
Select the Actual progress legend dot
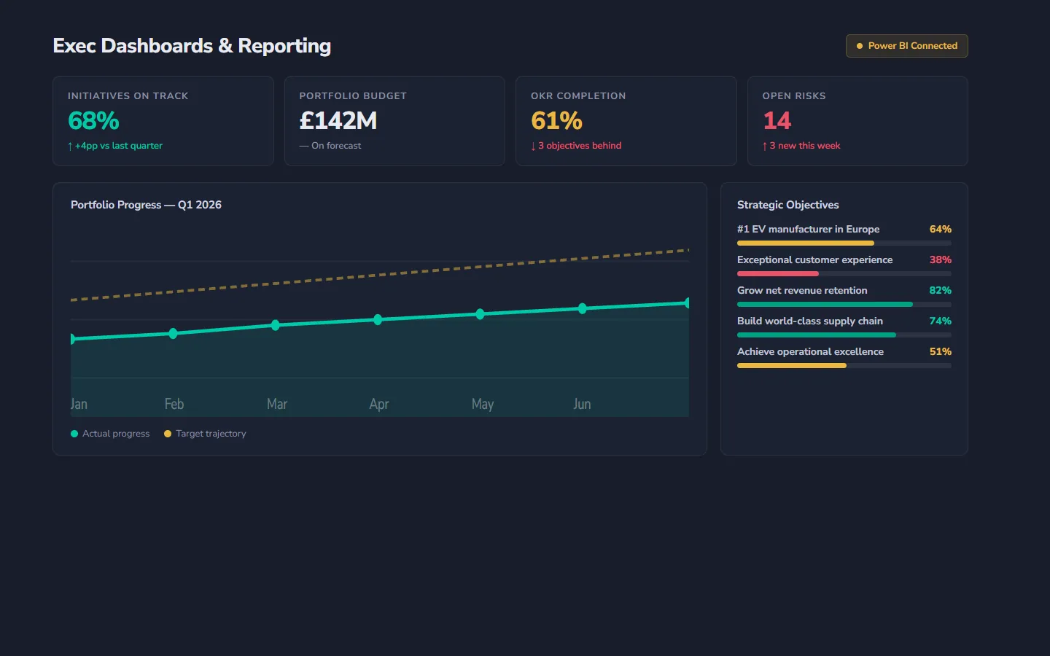pos(74,433)
